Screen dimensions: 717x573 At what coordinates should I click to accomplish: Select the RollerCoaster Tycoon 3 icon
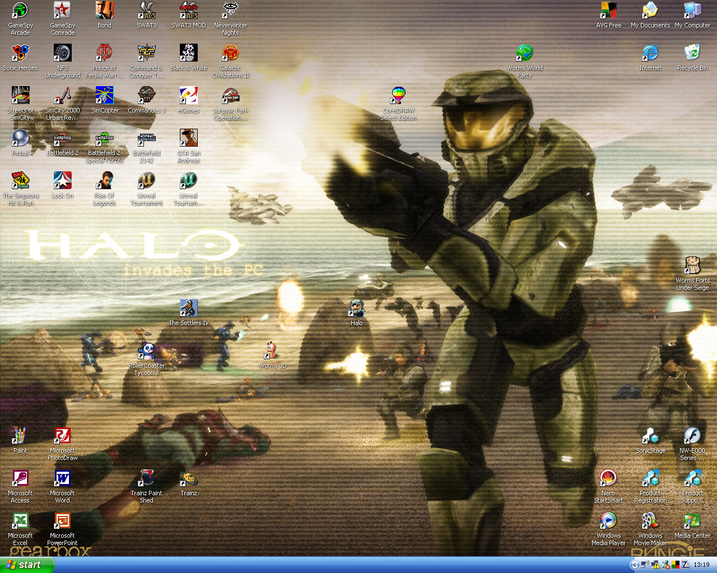[147, 359]
